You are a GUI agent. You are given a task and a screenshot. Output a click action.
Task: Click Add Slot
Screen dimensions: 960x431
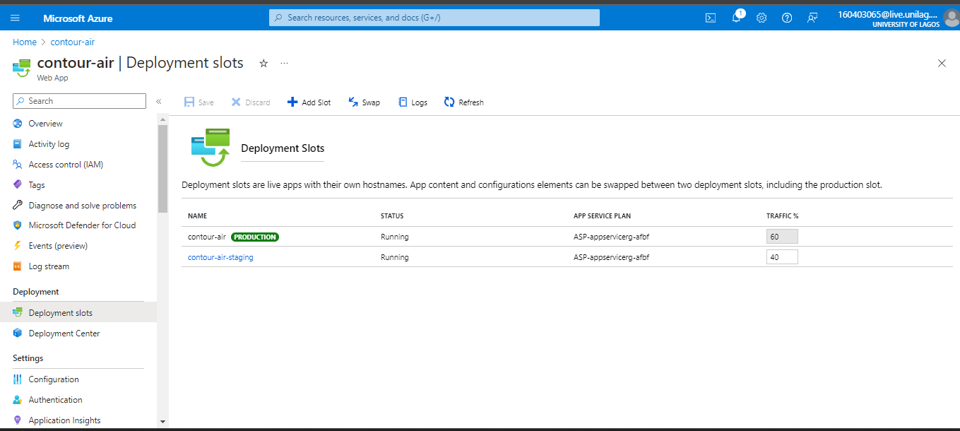click(x=309, y=102)
